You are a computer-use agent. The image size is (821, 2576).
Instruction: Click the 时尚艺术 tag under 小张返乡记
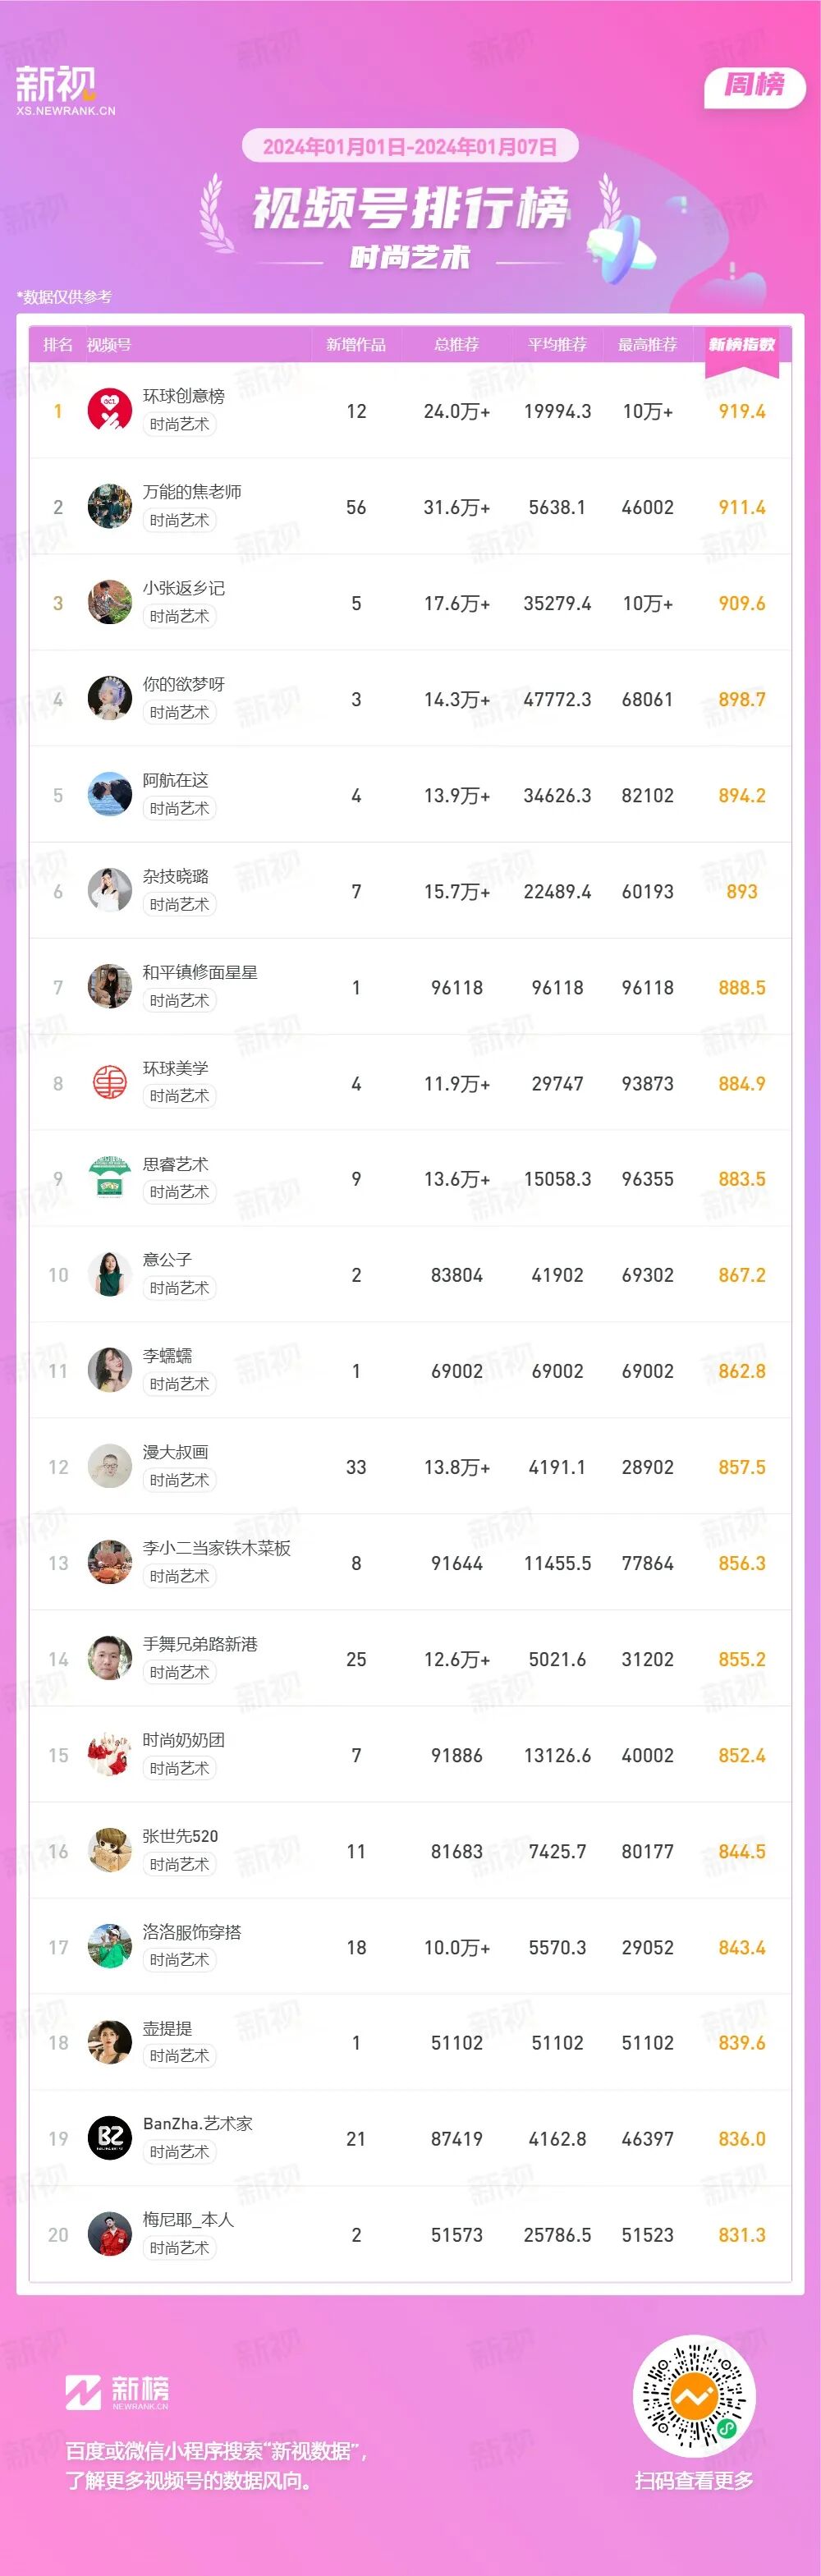[179, 617]
